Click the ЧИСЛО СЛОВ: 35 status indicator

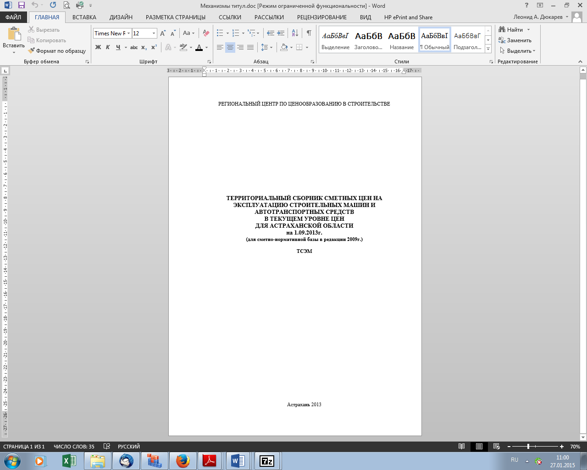(x=74, y=447)
